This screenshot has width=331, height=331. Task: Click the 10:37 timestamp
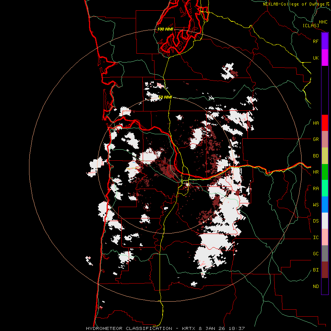tap(236, 328)
